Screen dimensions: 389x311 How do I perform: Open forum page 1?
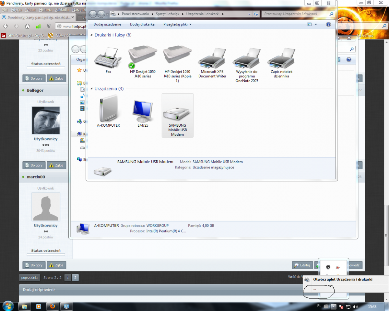click(x=67, y=278)
